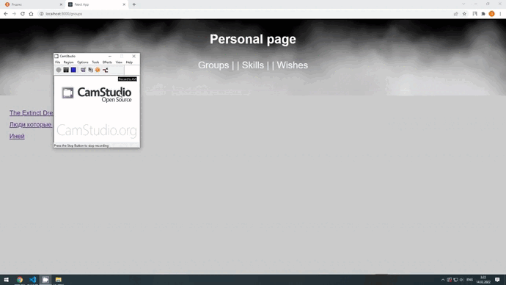The height and width of the screenshot is (285, 506).
Task: Reload the current page
Action: tap(23, 14)
